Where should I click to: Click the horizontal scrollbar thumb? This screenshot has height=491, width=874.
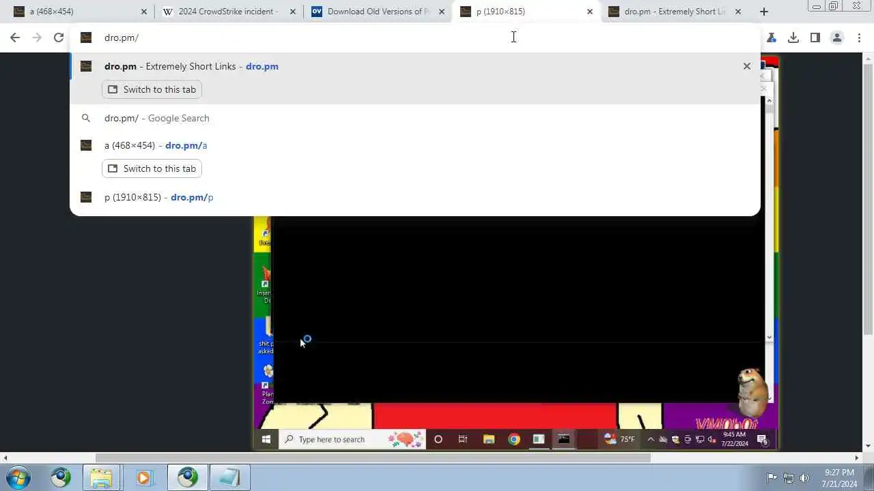(x=373, y=458)
